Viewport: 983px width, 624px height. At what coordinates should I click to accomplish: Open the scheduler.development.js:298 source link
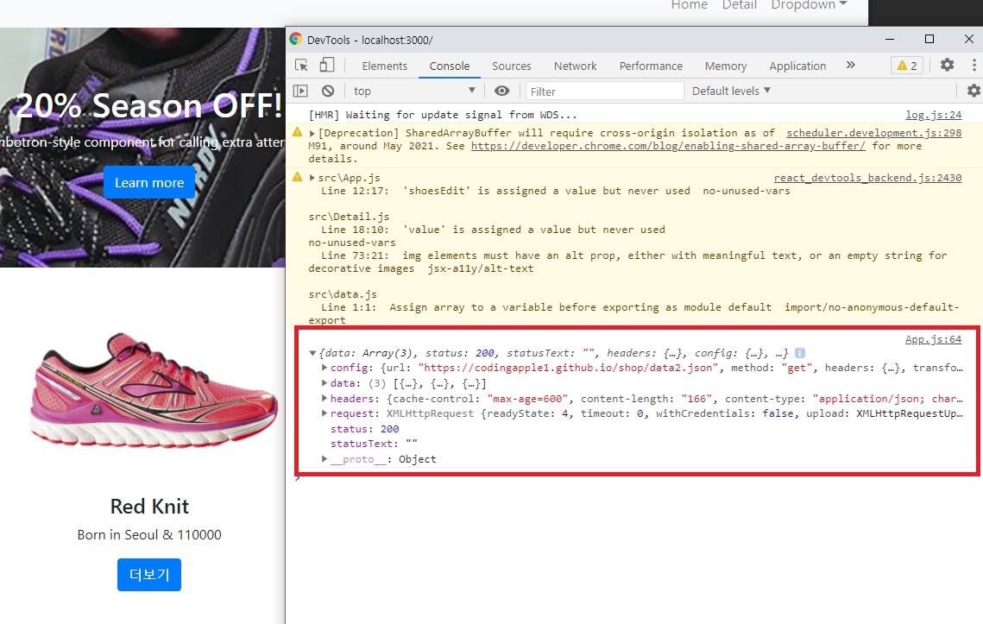click(x=874, y=133)
